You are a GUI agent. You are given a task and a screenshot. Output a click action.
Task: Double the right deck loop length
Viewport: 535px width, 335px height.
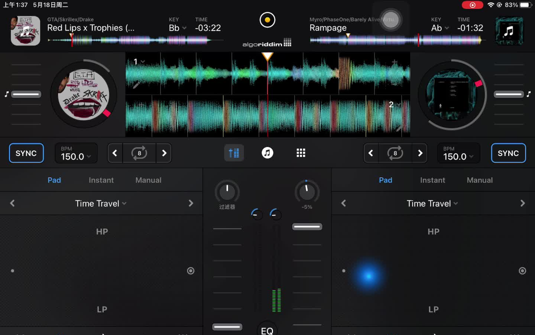click(x=420, y=153)
